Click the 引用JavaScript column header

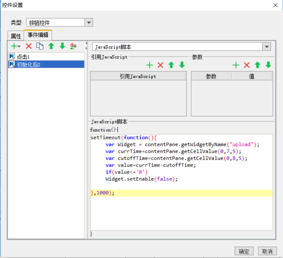[138, 76]
